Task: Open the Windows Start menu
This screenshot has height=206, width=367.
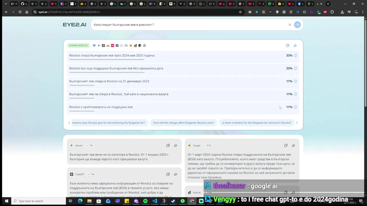Action: pyautogui.click(x=6, y=201)
